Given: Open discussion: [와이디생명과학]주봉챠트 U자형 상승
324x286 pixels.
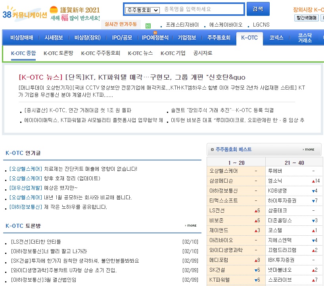Looking at the screenshot, I should pyautogui.click(x=63, y=270).
